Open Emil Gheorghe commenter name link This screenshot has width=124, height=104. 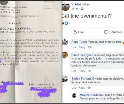tap(81, 55)
